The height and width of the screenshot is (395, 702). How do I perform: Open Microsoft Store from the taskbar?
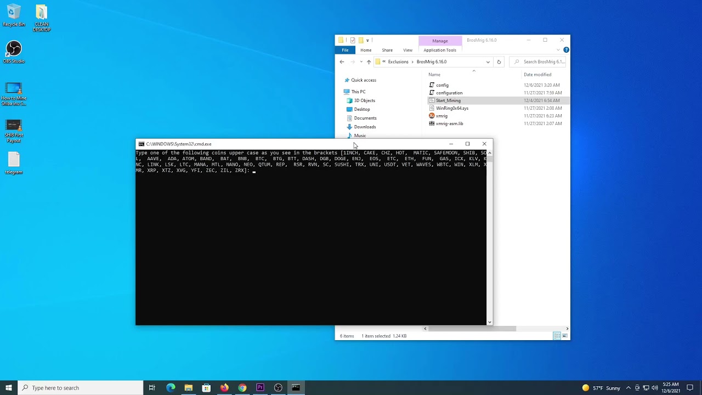click(x=206, y=388)
